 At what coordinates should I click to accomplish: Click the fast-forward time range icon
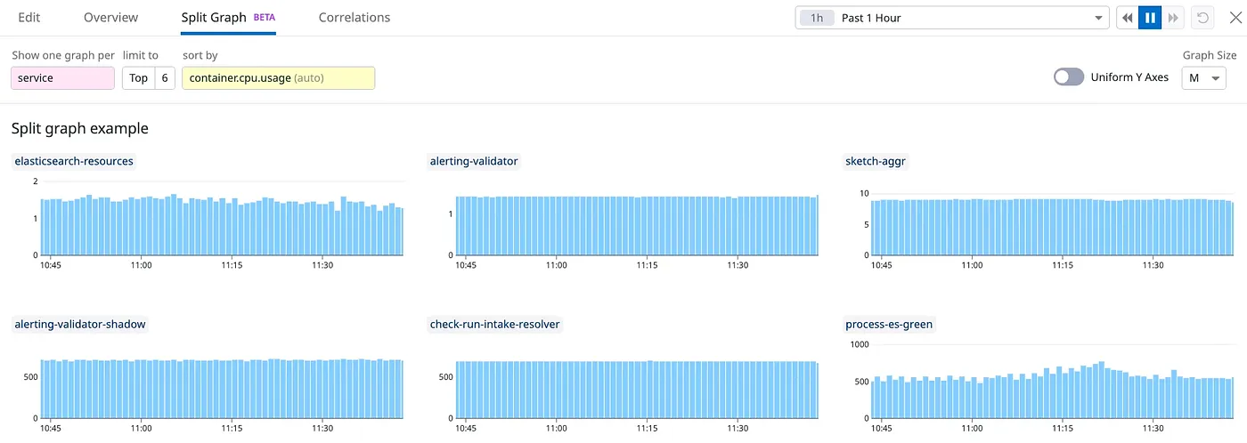1173,18
